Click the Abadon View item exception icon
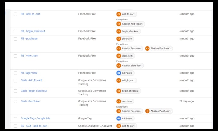 (x=119, y=66)
